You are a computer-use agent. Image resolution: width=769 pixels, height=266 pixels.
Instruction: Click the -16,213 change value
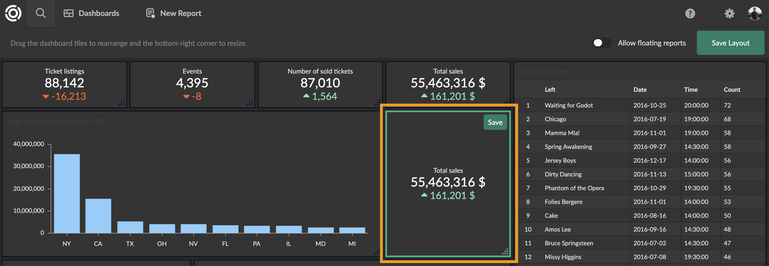(x=69, y=96)
